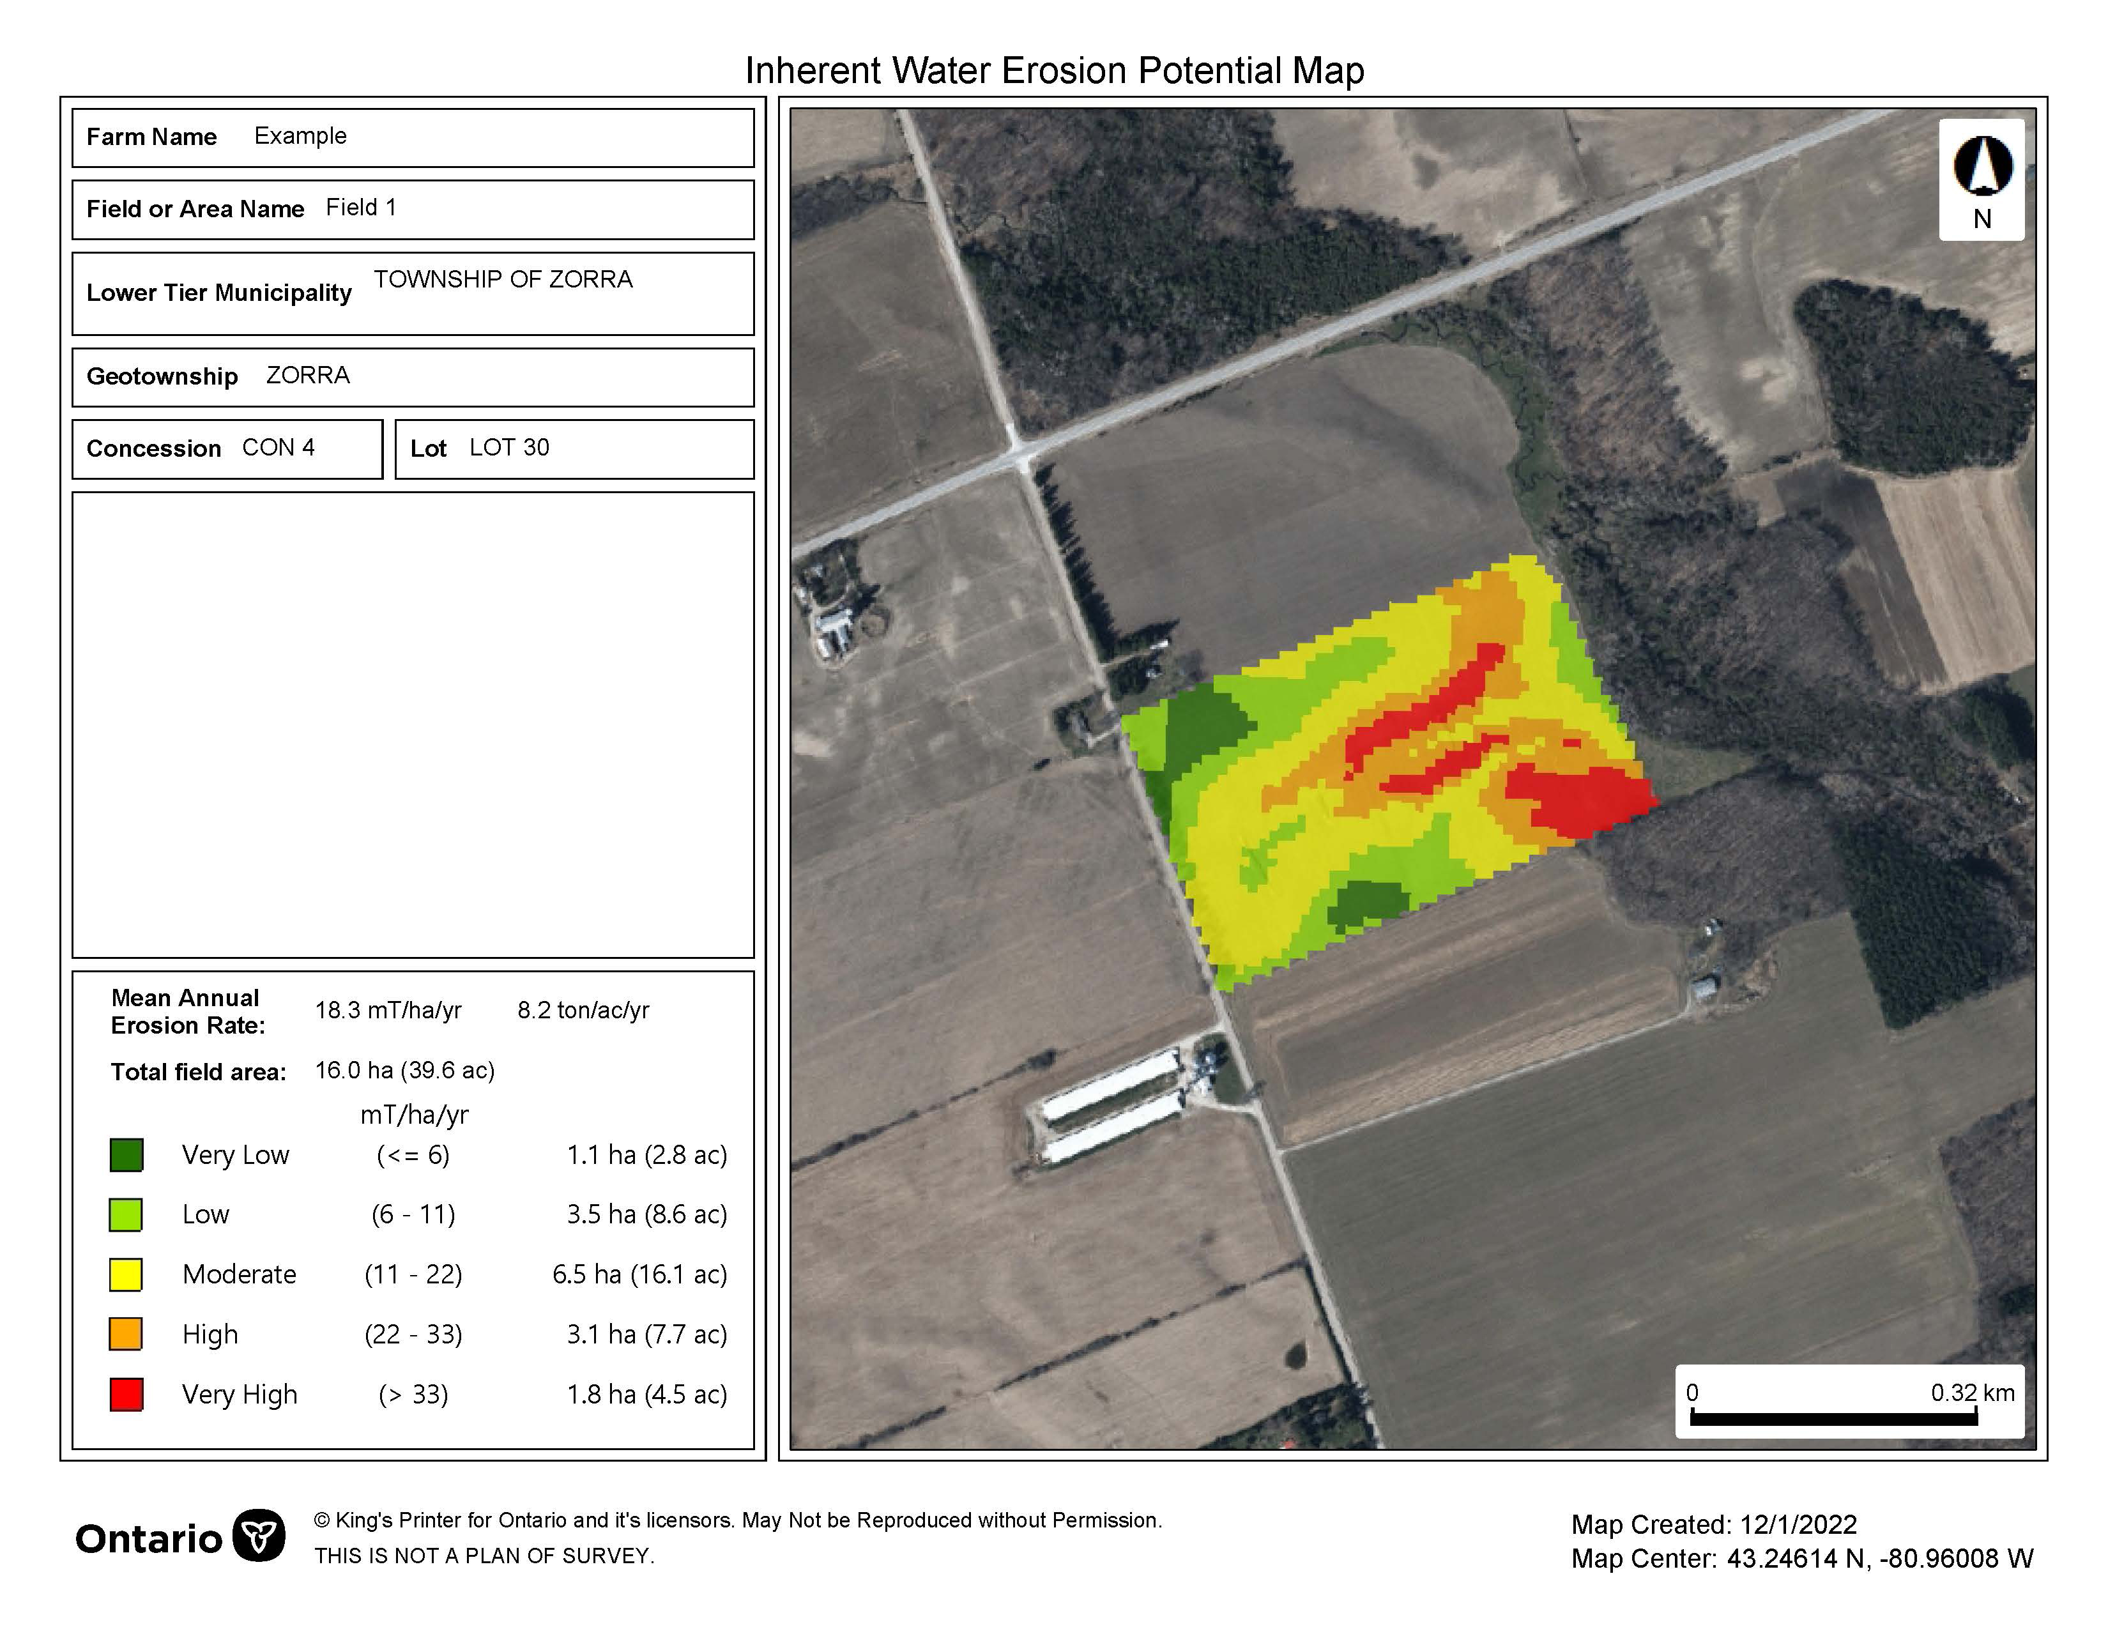2108x1629 pixels.
Task: Click the Field or Area Name field
Action: point(413,210)
